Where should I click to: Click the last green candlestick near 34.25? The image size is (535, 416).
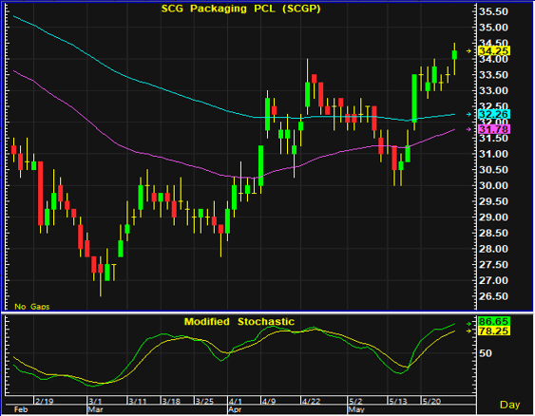tap(454, 55)
